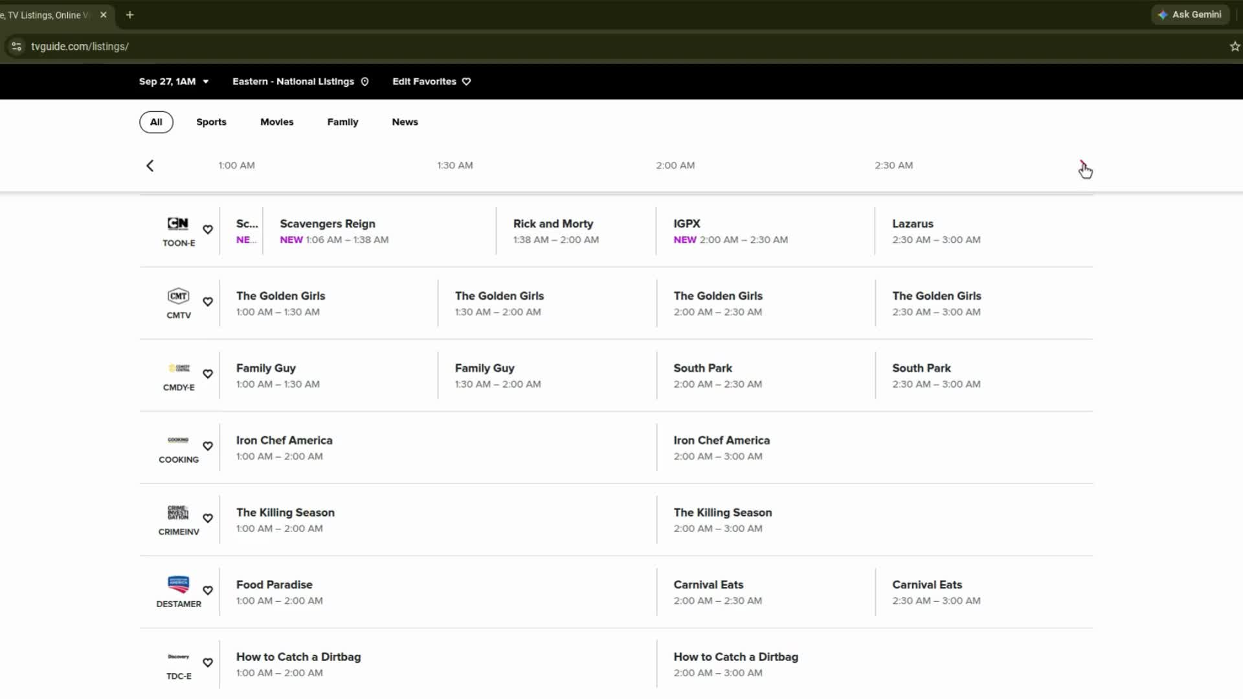This screenshot has height=699, width=1243.
Task: Open Rick and Morty 1:38 AM listing
Action: (576, 231)
